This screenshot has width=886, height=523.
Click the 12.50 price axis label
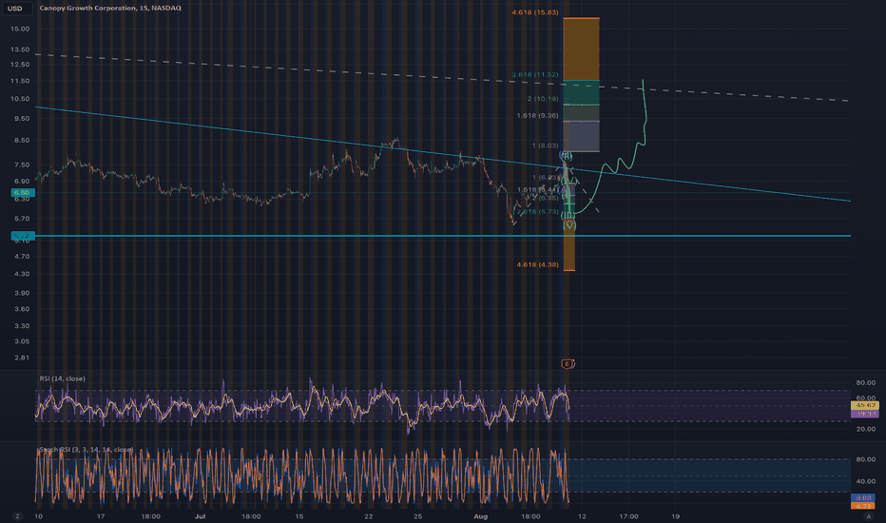point(21,65)
